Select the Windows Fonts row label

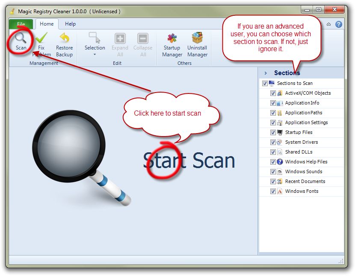[x=302, y=191]
